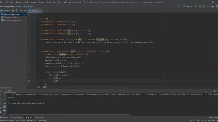The height and width of the screenshot is (122, 218).
Task: Click the print icon in Run console
Action: click(4, 110)
